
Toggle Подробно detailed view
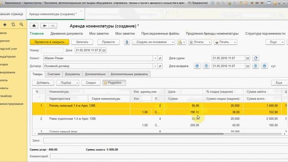(x=114, y=83)
